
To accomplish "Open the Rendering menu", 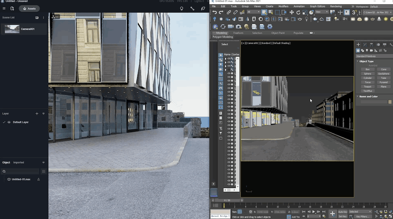I will (x=336, y=6).
